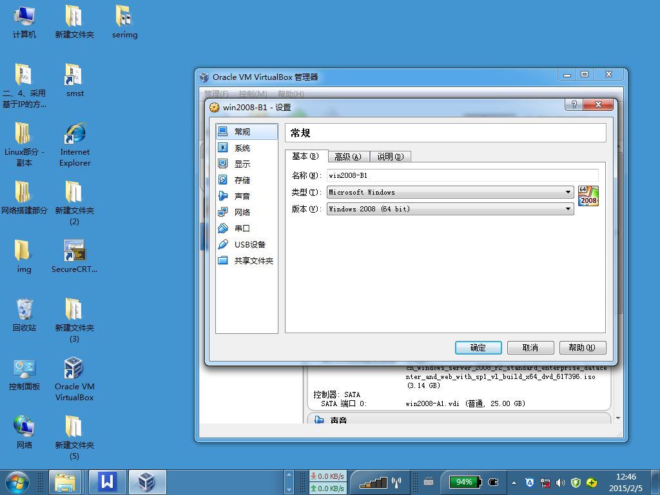The height and width of the screenshot is (495, 660).
Task: Open 声音 in the settings sidebar
Action: [x=247, y=196]
